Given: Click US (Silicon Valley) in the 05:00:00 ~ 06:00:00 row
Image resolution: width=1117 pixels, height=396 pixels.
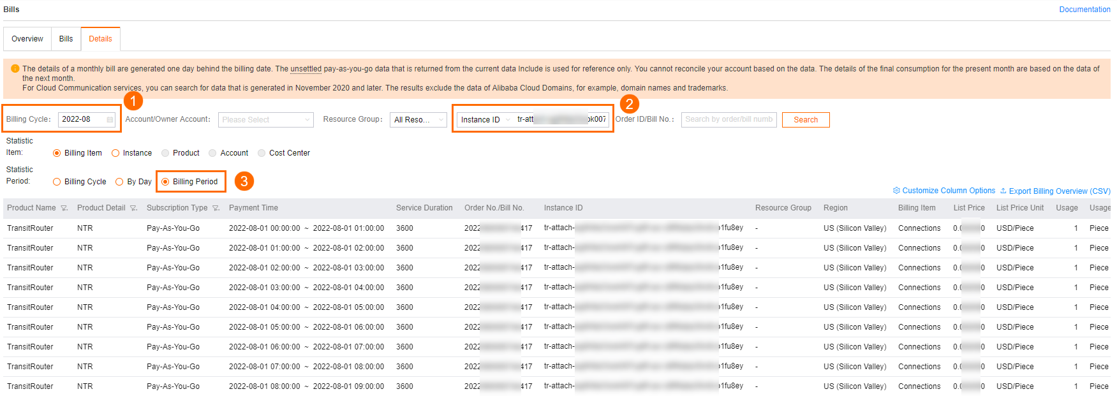Looking at the screenshot, I should pyautogui.click(x=855, y=327).
